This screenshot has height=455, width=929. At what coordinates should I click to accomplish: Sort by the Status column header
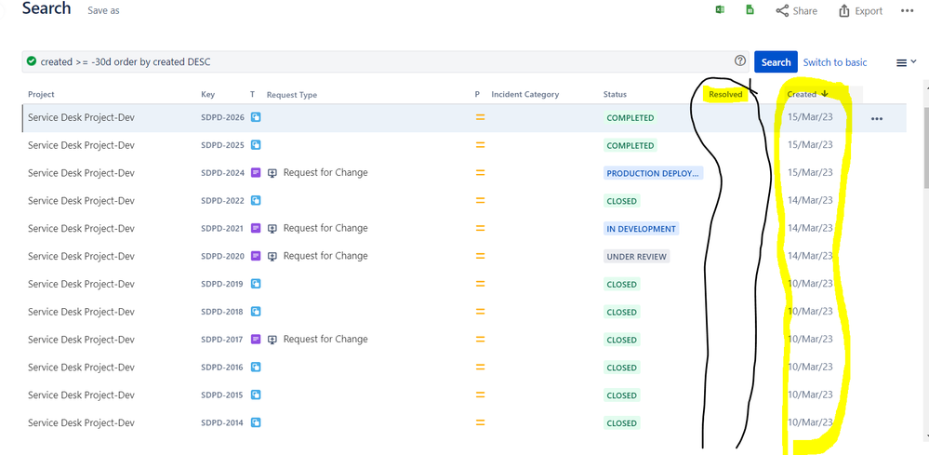tap(615, 94)
